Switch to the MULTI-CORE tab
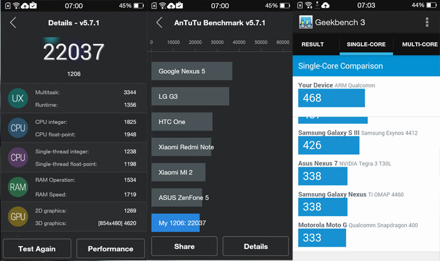440x261 pixels. (420, 45)
